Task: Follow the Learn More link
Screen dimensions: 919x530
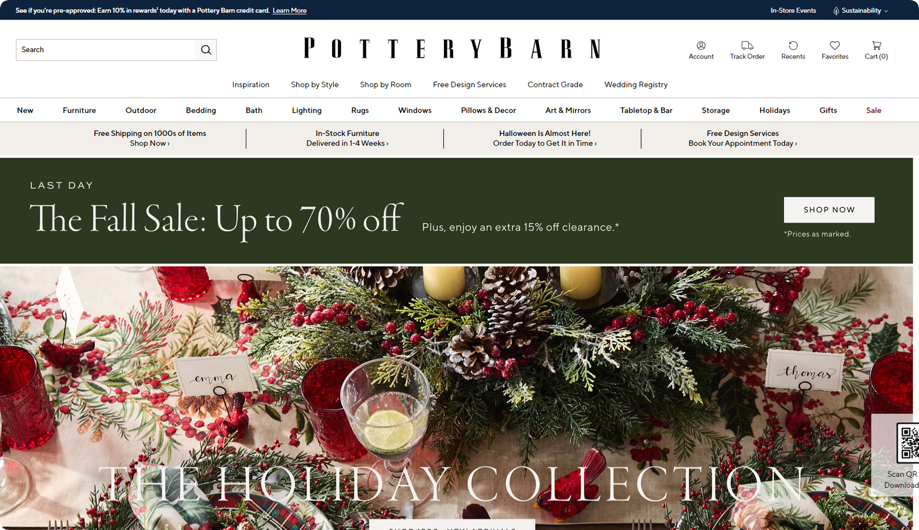Action: coord(289,10)
